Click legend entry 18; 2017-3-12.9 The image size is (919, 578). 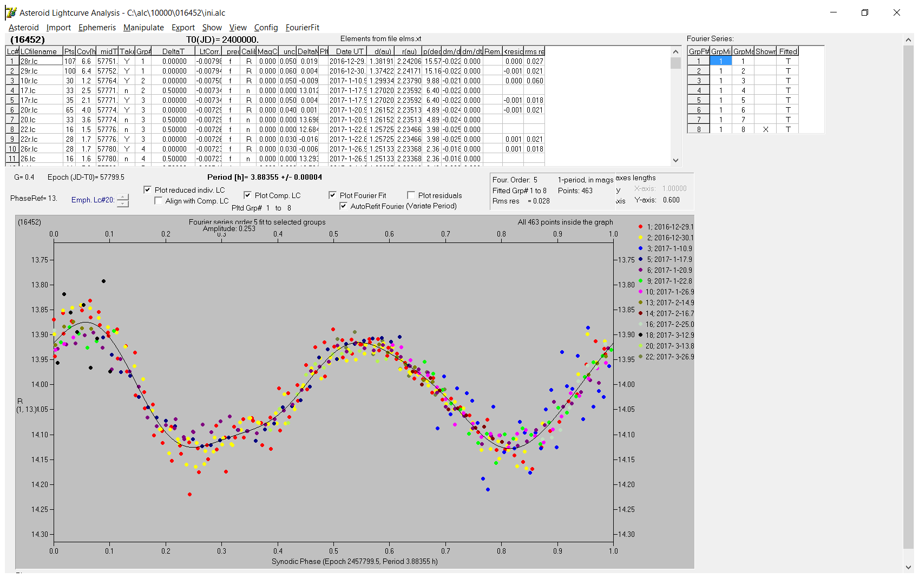coord(666,335)
